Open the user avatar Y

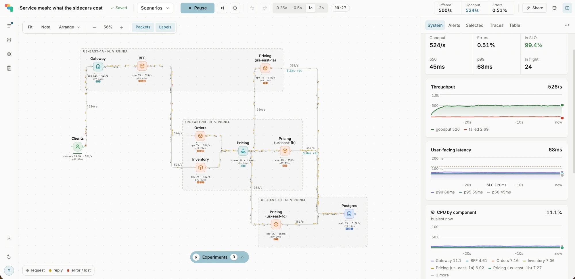[9, 270]
